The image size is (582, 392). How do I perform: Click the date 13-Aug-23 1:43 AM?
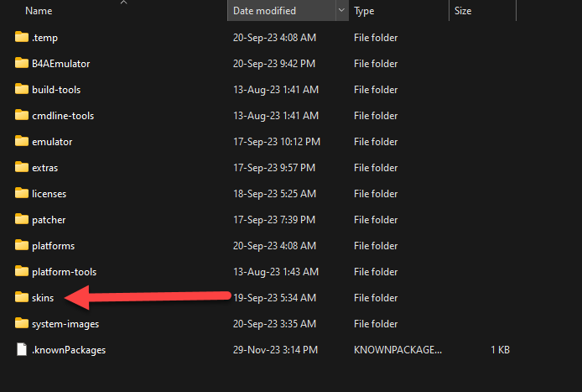click(x=276, y=272)
